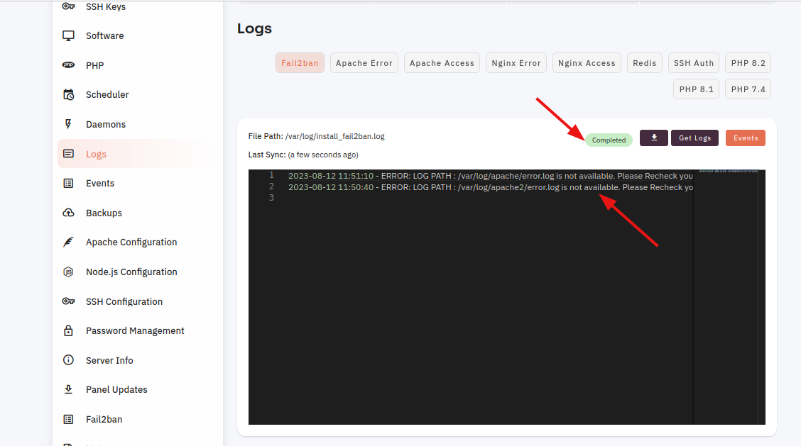Click the Daemons lightning bolt icon

pyautogui.click(x=68, y=124)
